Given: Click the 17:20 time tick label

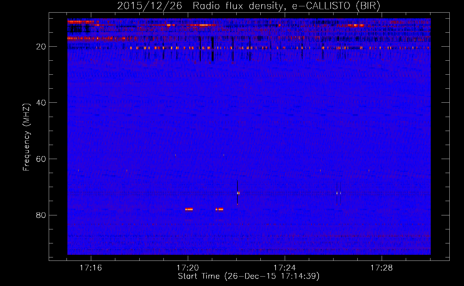Looking at the screenshot, I should (188, 268).
